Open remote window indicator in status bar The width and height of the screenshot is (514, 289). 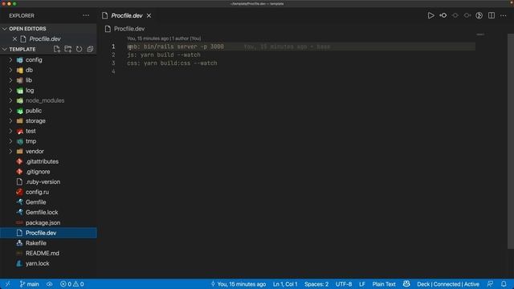7,284
